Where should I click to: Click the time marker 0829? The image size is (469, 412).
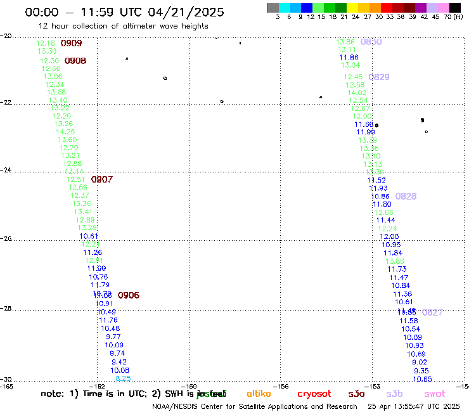click(x=379, y=77)
